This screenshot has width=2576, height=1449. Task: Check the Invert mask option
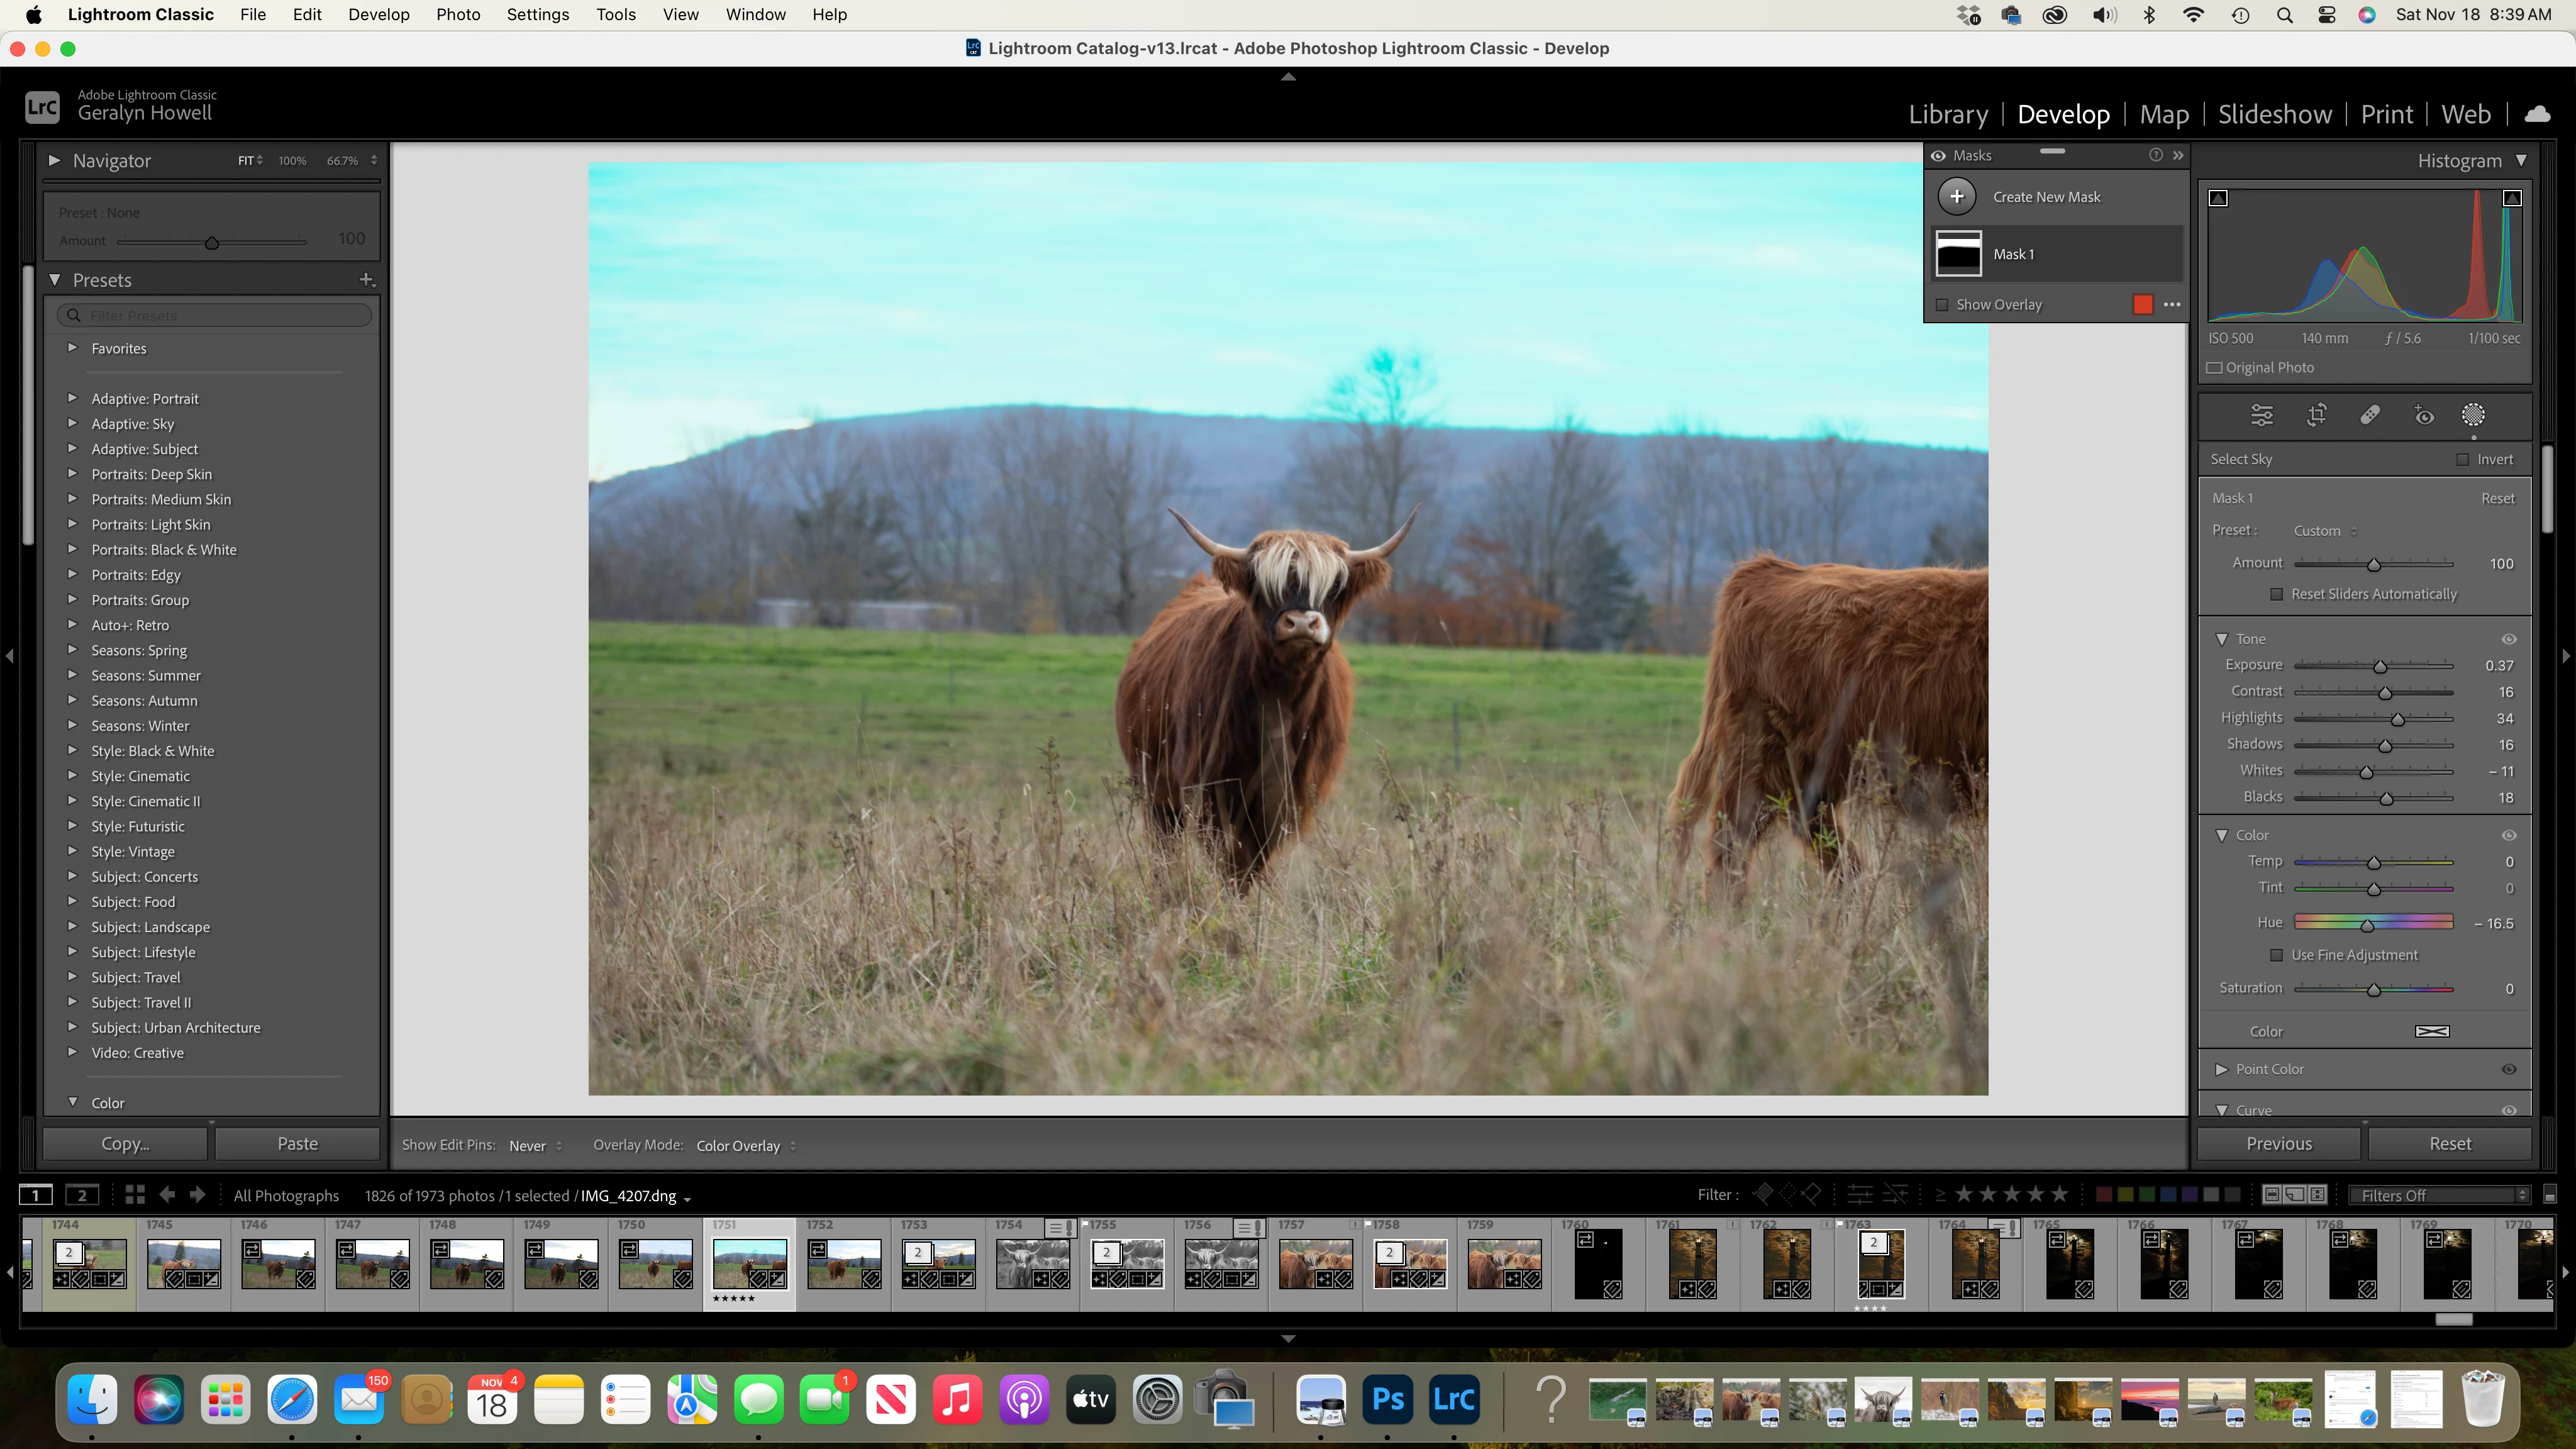(x=2463, y=460)
